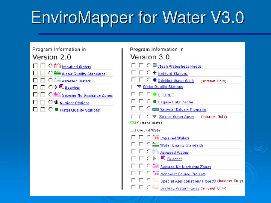
Task: Open the Nutrient Stations link in Version 3.0
Action: point(173,73)
